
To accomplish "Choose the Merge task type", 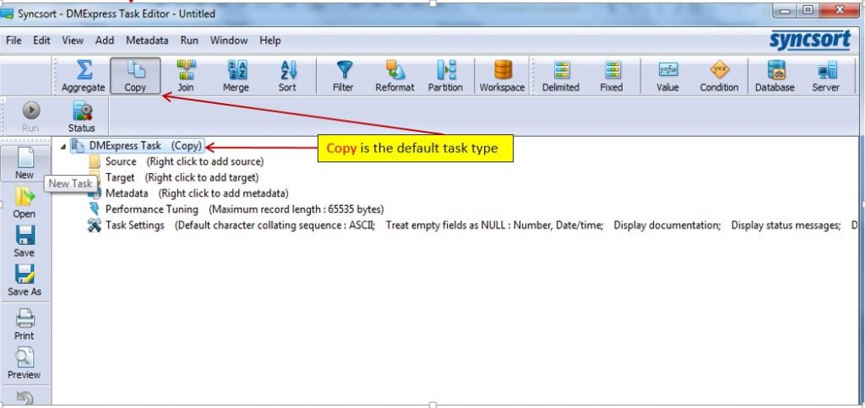I will 237,76.
